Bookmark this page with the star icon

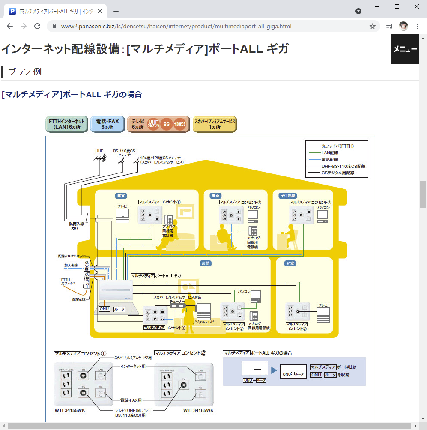pos(373,26)
